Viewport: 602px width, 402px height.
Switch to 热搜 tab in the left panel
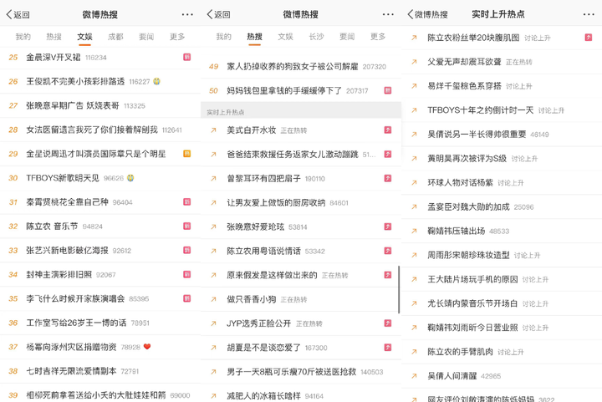click(x=54, y=37)
